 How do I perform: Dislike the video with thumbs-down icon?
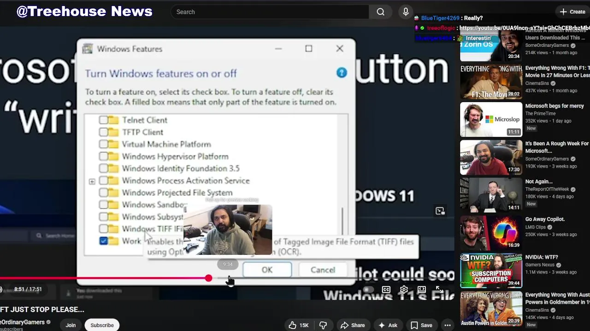point(323,325)
